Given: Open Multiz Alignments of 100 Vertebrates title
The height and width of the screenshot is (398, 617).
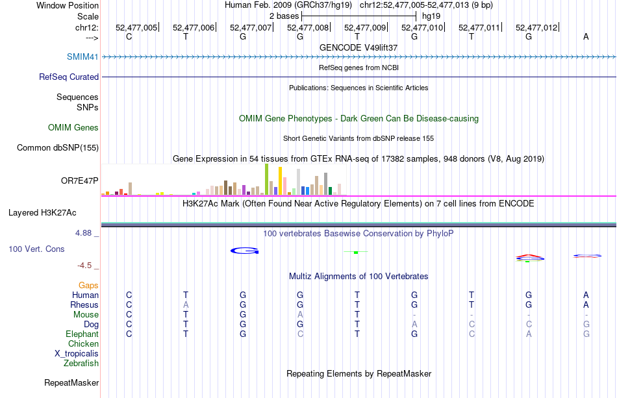Looking at the screenshot, I should coord(359,277).
